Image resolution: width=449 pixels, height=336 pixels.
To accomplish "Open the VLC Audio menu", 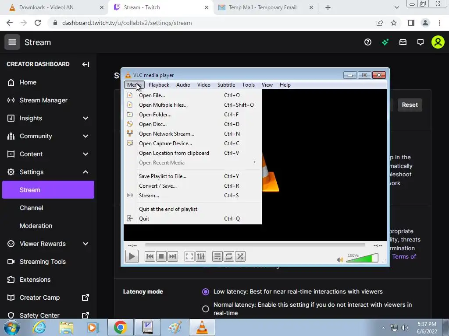I will point(183,85).
